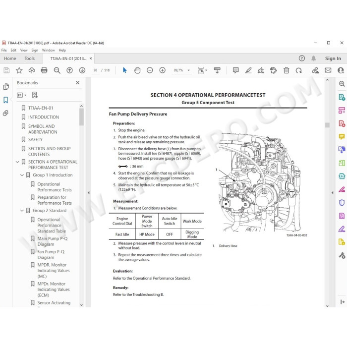Click the document vertical scrollbar thumb
Image resolution: width=347 pixels, height=347 pixels.
[x=327, y=125]
